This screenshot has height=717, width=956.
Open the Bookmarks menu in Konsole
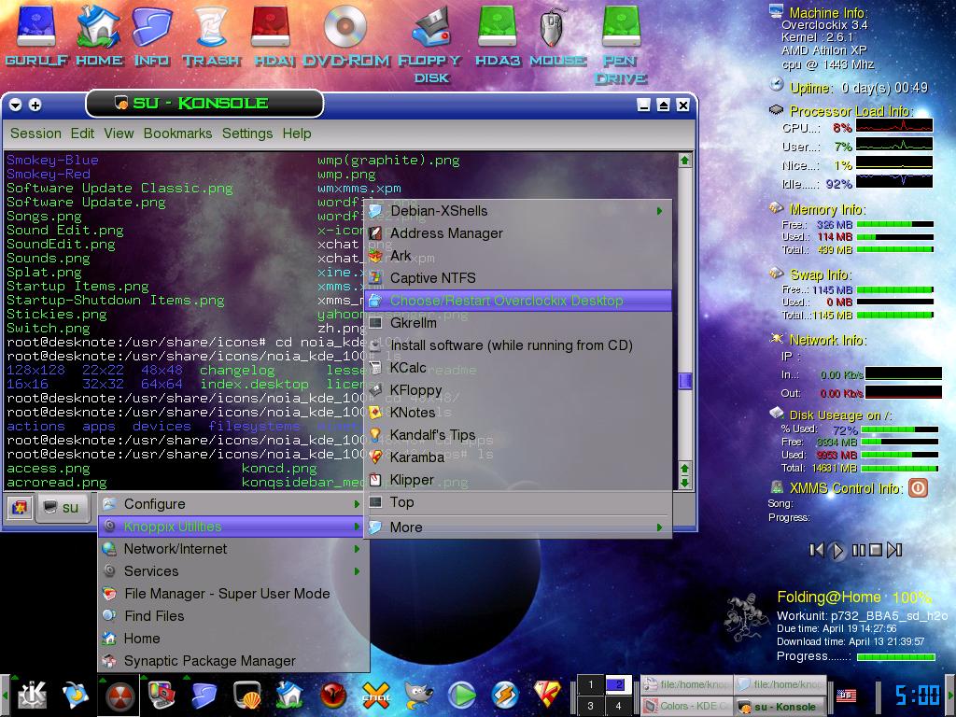pyautogui.click(x=177, y=134)
